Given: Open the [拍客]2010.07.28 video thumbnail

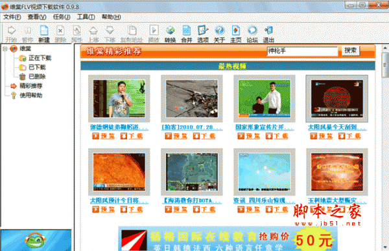Looking at the screenshot, I should [192, 98].
